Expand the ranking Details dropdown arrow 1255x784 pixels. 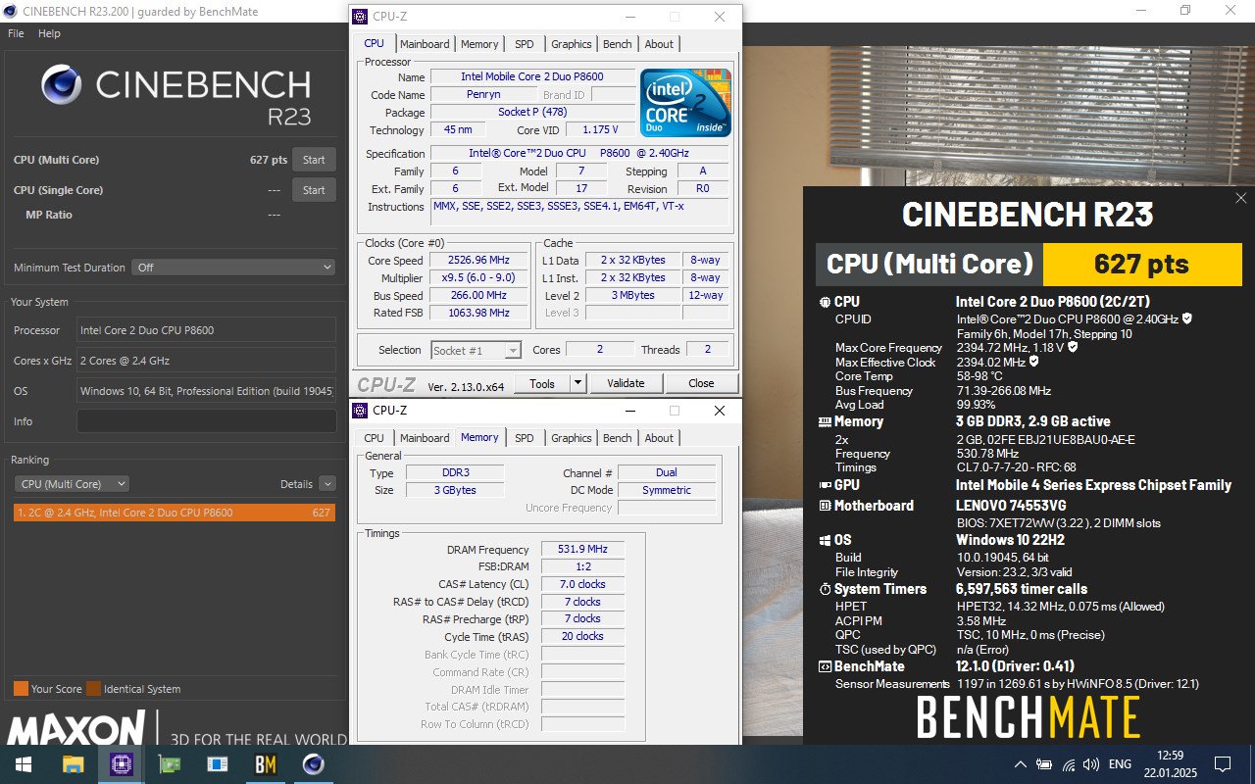(327, 483)
